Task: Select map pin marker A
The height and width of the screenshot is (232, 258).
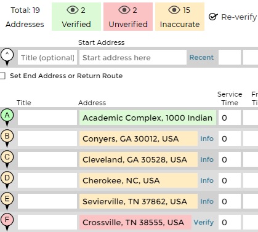Action: click(x=7, y=118)
